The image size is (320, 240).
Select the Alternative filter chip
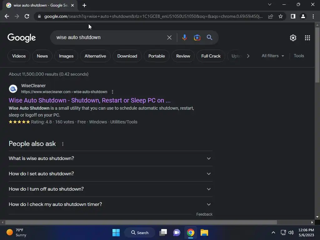point(95,56)
